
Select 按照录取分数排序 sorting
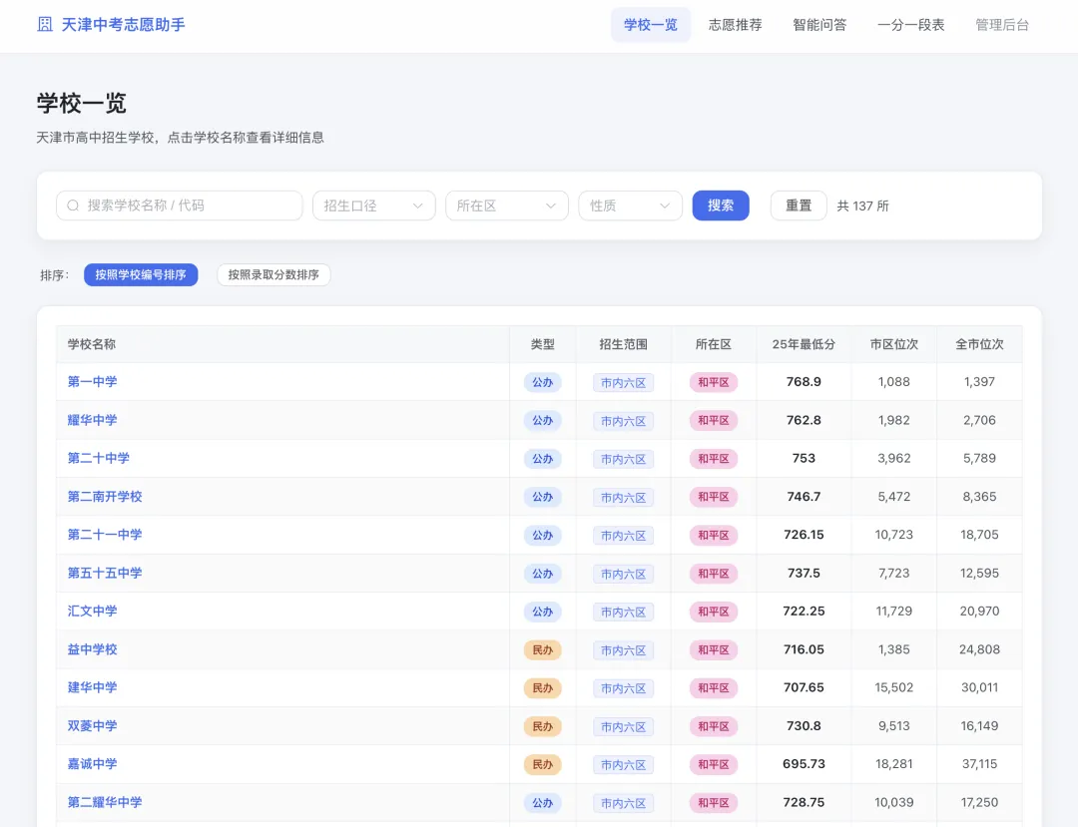click(273, 274)
